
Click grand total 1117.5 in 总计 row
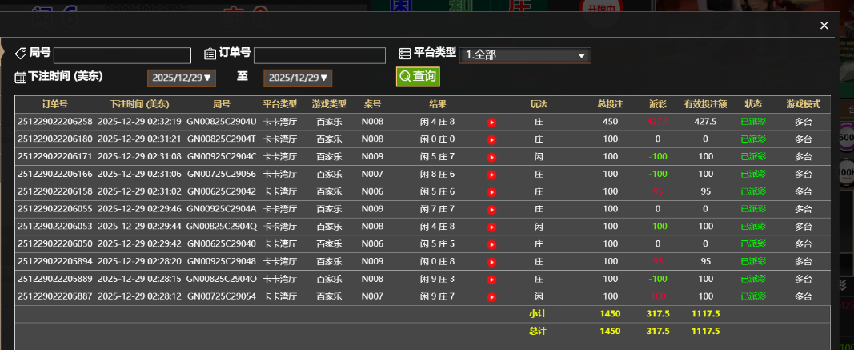705,331
